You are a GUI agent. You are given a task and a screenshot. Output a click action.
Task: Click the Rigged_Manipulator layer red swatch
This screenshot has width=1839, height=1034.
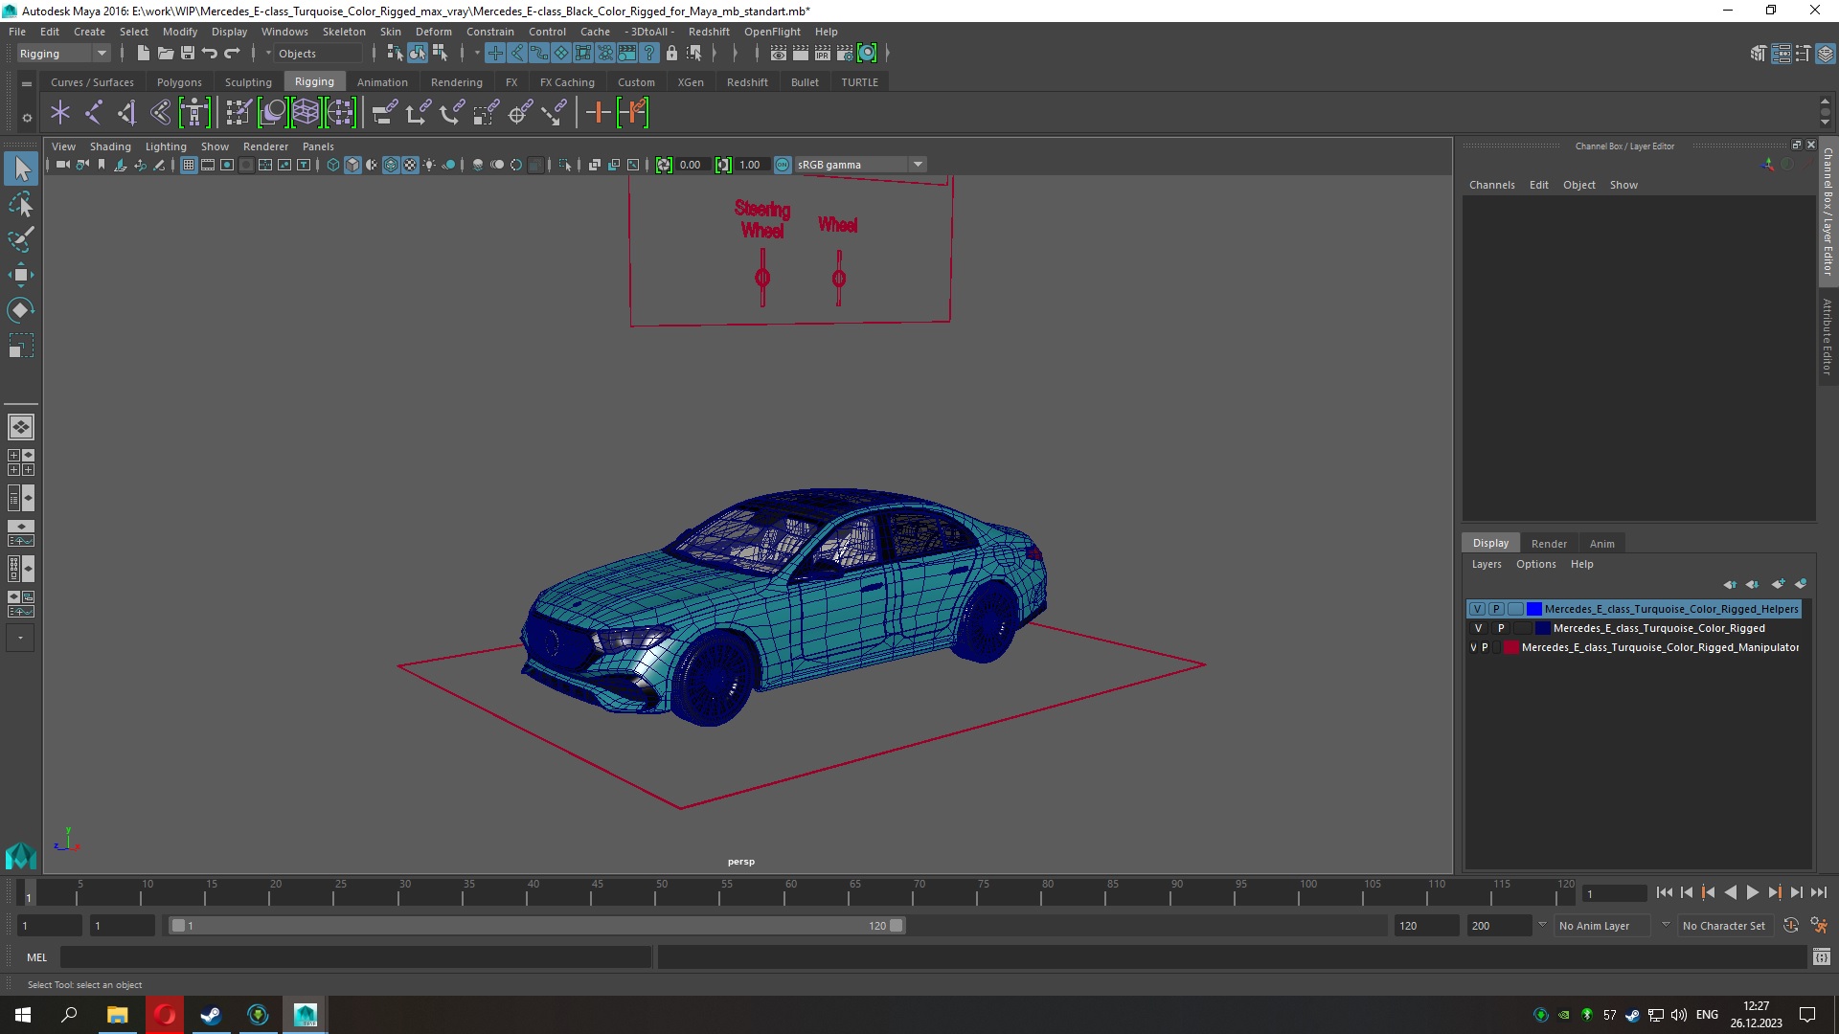(x=1511, y=648)
